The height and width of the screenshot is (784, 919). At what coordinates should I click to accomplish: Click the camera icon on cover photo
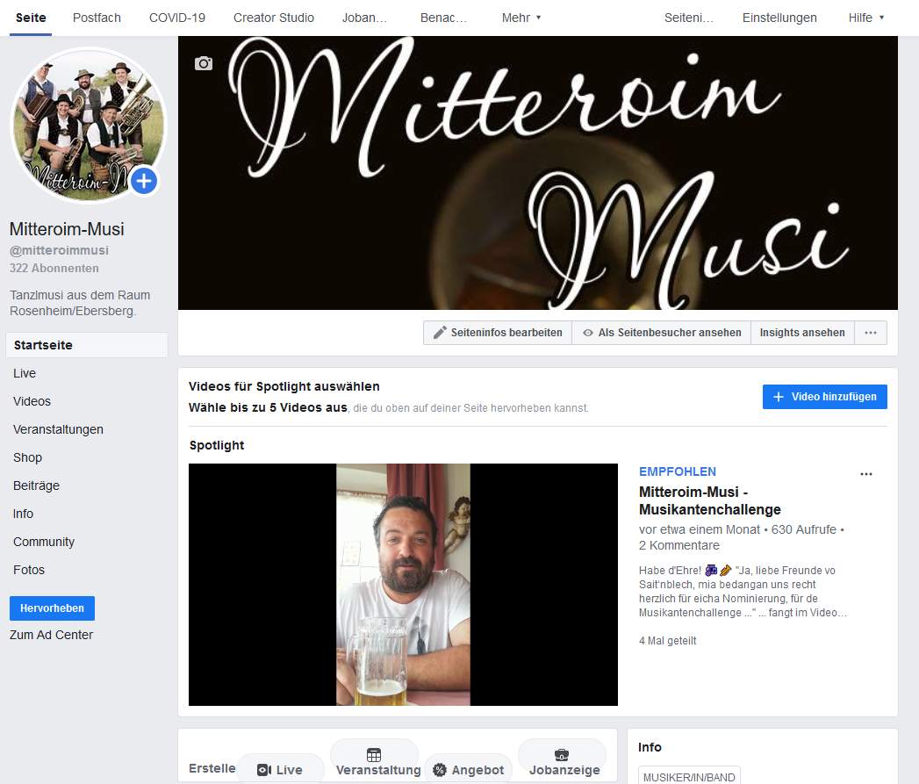click(204, 63)
